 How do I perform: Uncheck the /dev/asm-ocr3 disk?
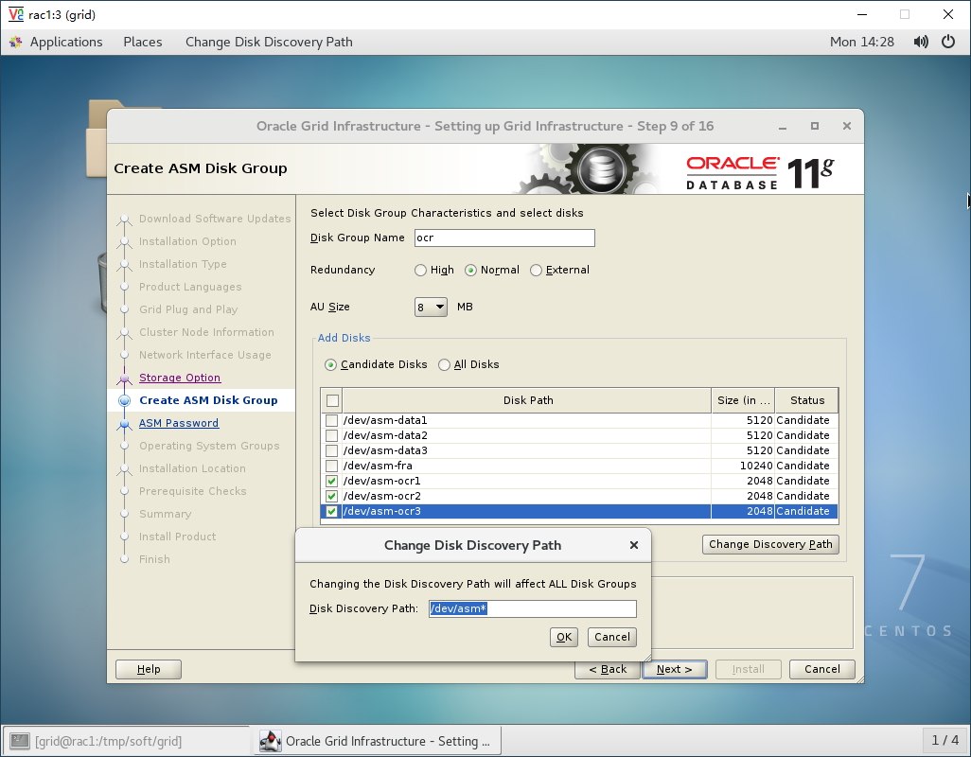[x=332, y=511]
